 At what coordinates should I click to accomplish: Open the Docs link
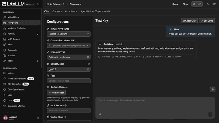pos(175,4)
